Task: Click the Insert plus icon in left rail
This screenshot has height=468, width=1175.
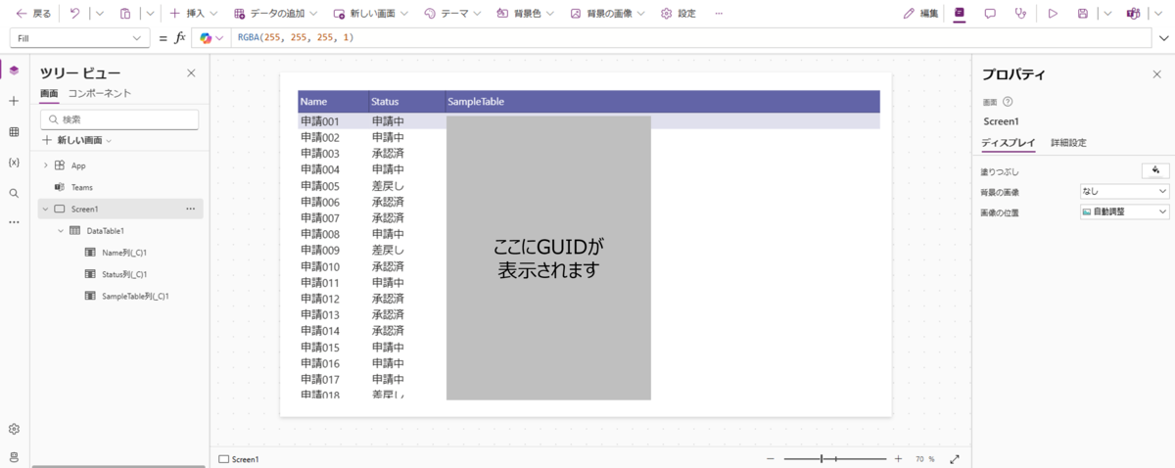Action: point(14,101)
